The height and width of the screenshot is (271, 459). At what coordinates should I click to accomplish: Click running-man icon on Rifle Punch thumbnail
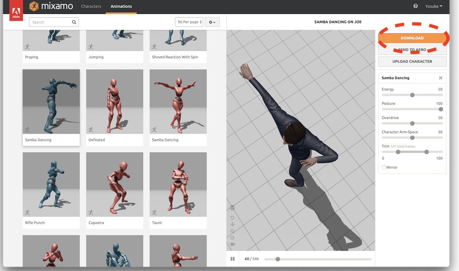[27, 213]
